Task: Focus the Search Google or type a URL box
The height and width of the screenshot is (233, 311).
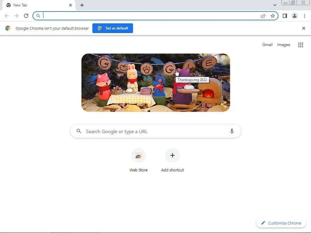Action: pos(156,131)
